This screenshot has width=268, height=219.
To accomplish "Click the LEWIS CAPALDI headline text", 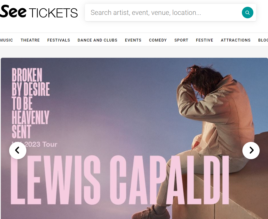I will click(x=120, y=180).
